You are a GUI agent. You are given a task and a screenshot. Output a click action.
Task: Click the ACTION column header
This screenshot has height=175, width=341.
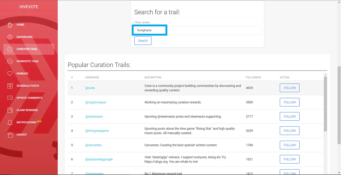[285, 78]
